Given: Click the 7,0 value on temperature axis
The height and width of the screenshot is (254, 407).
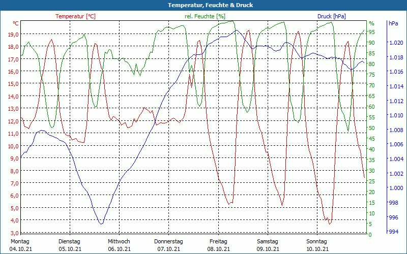Looking at the screenshot, I should [14, 183].
